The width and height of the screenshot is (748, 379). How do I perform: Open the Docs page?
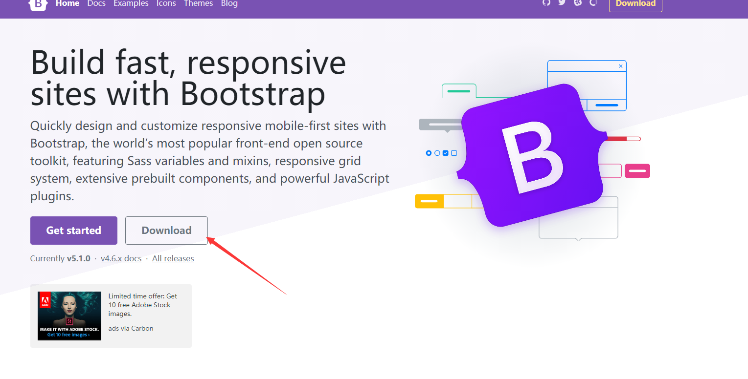pos(96,4)
